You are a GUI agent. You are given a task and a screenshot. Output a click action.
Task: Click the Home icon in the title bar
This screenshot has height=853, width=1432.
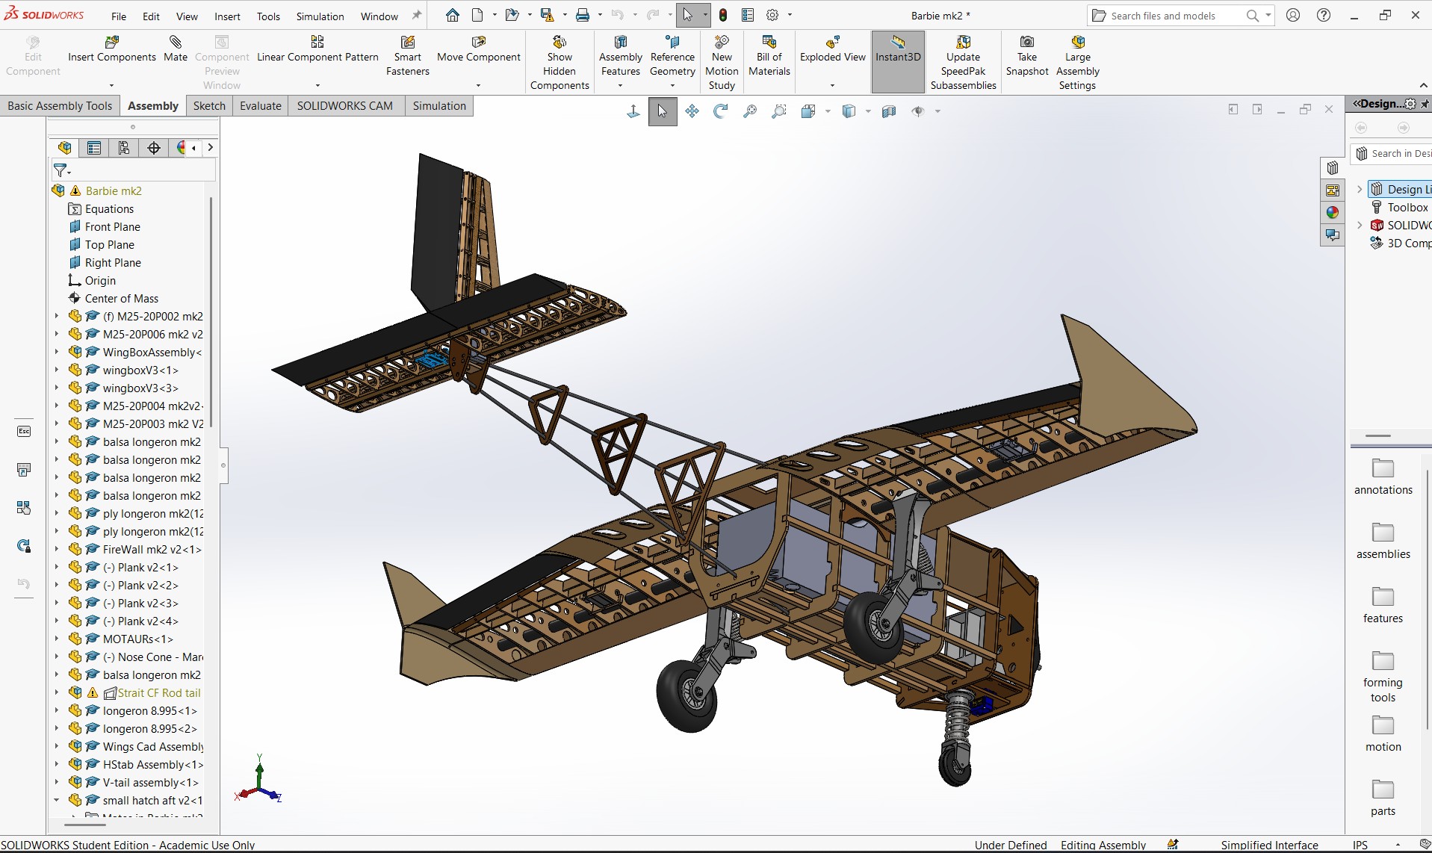(452, 15)
